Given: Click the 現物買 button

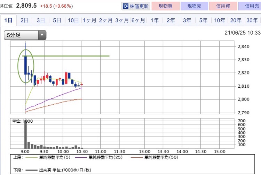Looking at the screenshot, I should (165, 6).
